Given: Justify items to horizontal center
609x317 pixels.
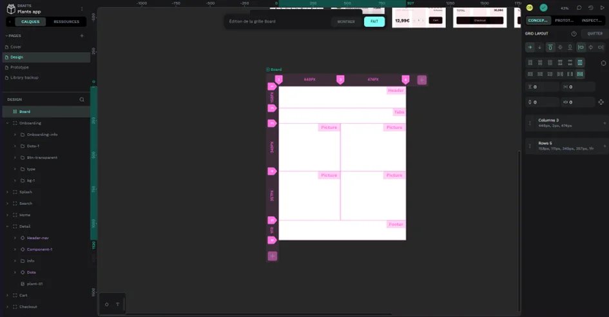Looking at the screenshot, I should coord(591,48).
